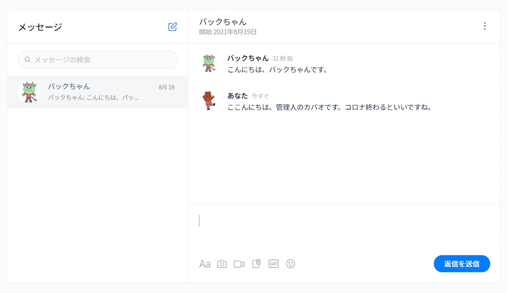Click the message mentioning 管理人のカバオ
The height and width of the screenshot is (293, 507).
(x=330, y=107)
